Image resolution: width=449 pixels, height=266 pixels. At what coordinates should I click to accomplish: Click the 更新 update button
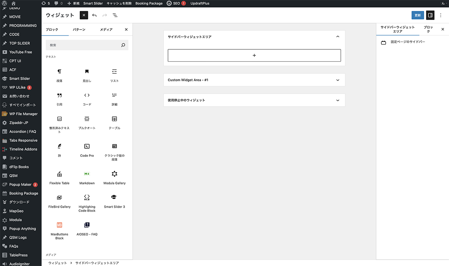click(418, 15)
